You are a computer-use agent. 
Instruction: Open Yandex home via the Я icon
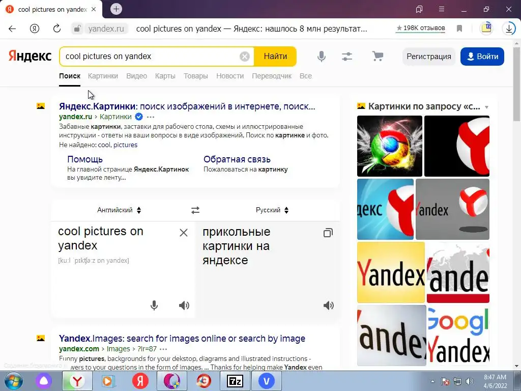coord(35,29)
